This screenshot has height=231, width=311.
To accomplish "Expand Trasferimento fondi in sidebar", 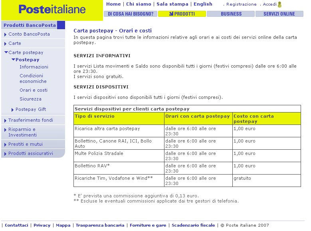I will click(x=6, y=121).
